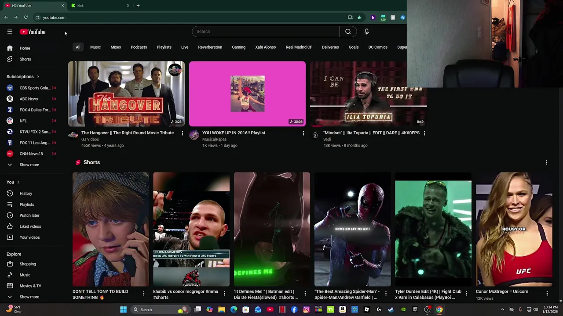Click the YouTube logo in the header

click(33, 32)
